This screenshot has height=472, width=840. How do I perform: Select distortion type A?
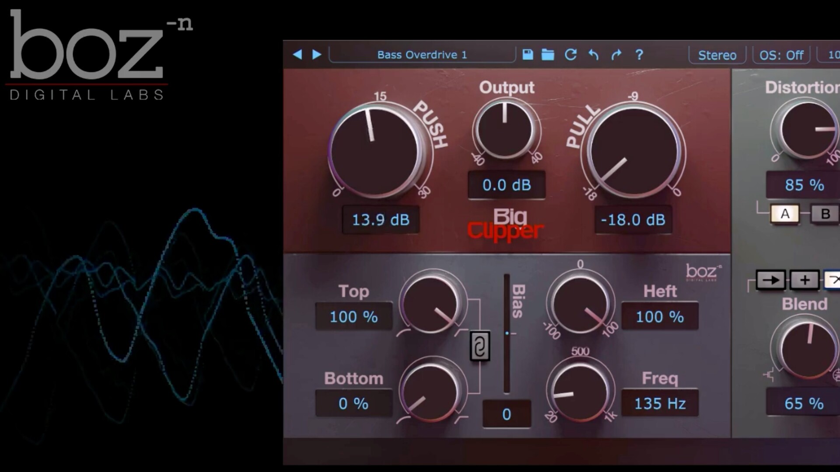point(785,214)
